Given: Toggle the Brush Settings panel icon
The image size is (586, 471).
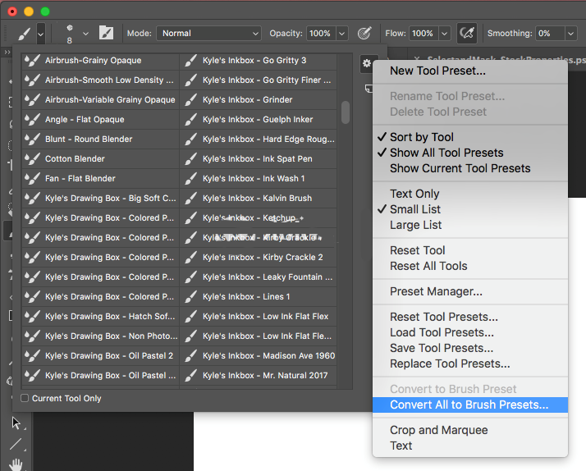Looking at the screenshot, I should coord(106,33).
